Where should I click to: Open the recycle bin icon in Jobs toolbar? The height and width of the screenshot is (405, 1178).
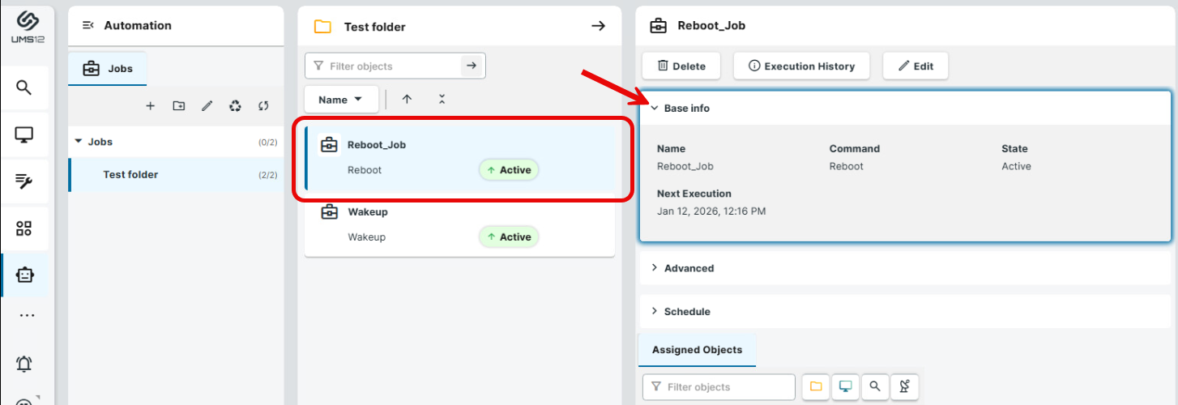[x=235, y=106]
